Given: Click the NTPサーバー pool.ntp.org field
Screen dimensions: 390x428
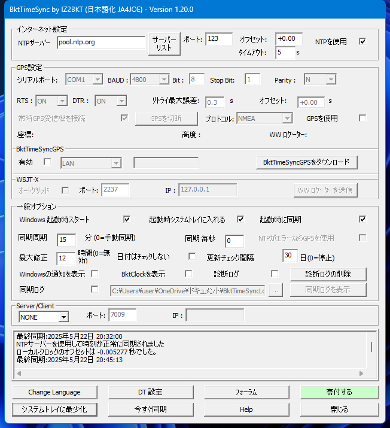Looking at the screenshot, I should (x=101, y=43).
